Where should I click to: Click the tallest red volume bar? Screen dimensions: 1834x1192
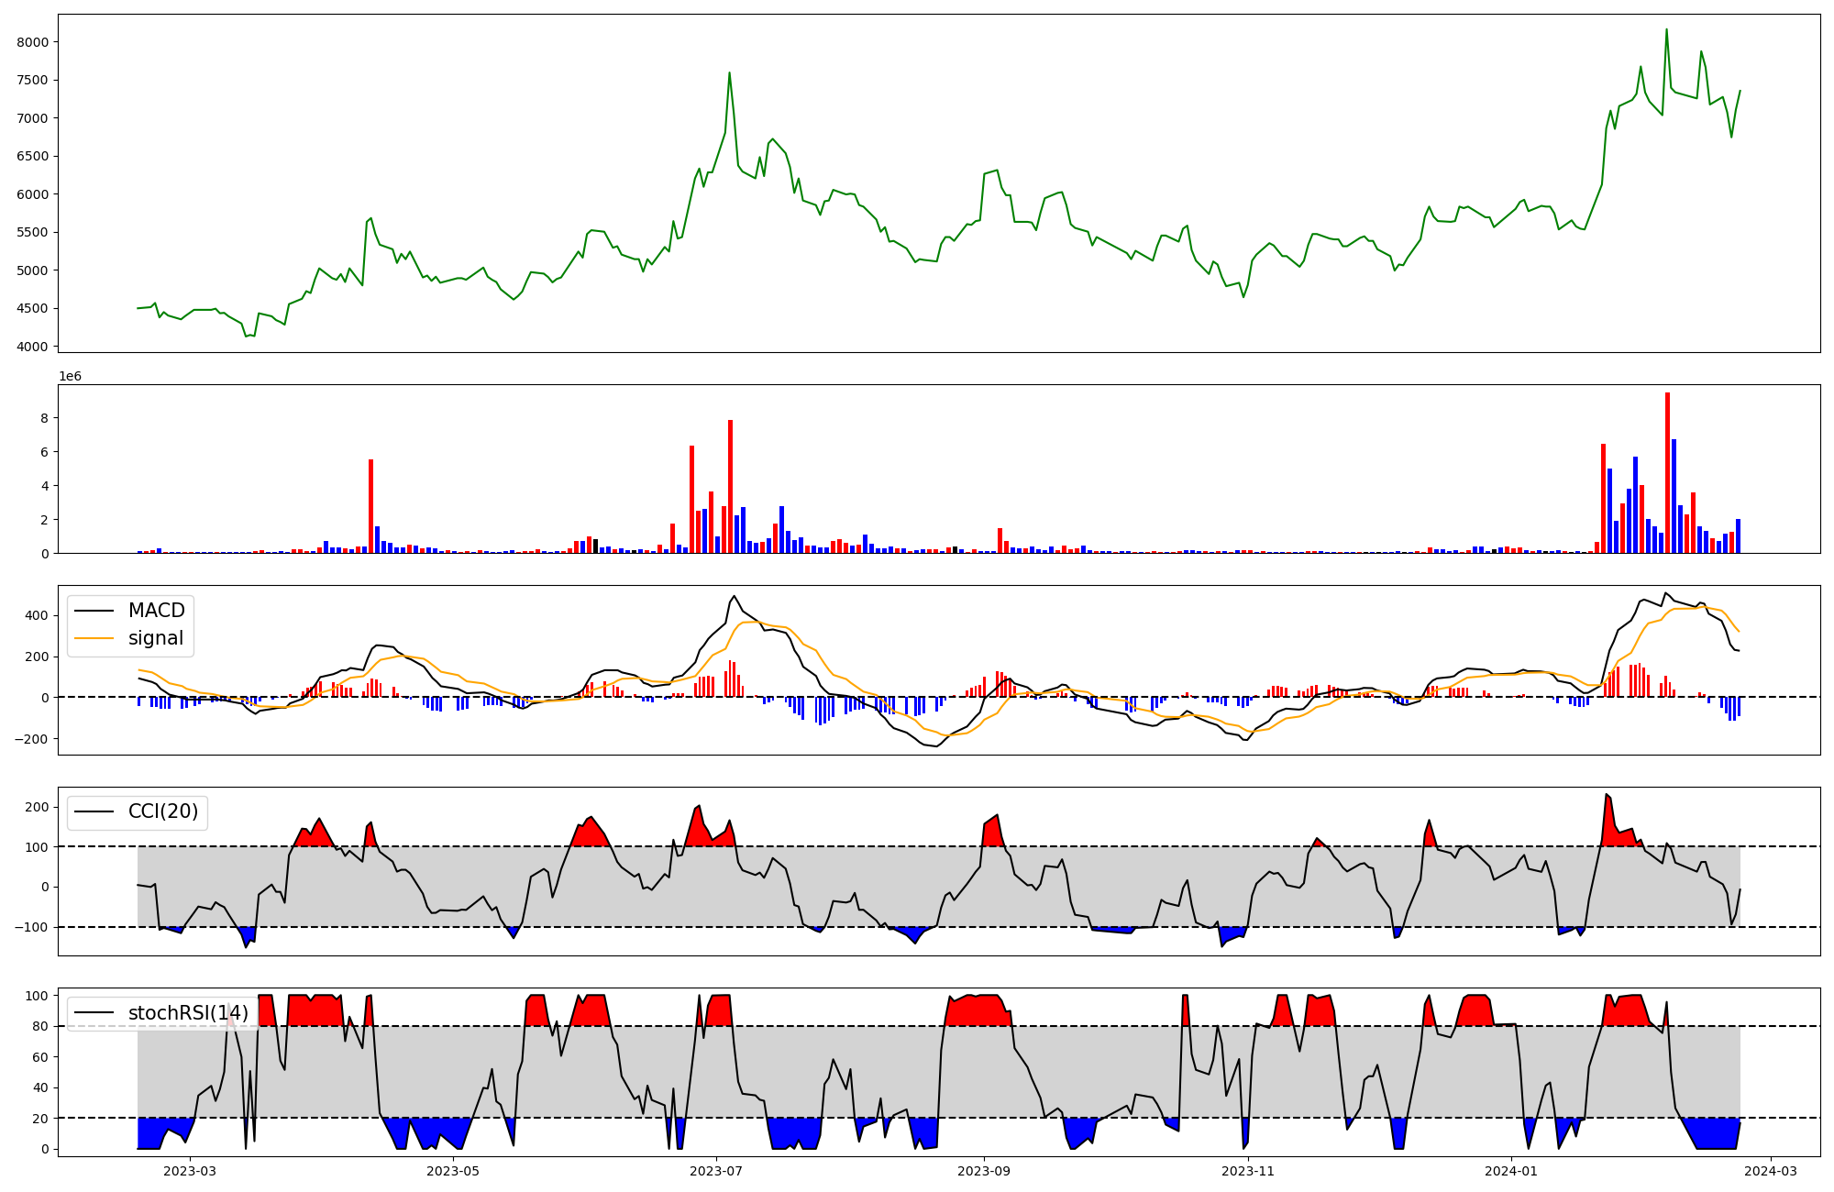[1667, 472]
